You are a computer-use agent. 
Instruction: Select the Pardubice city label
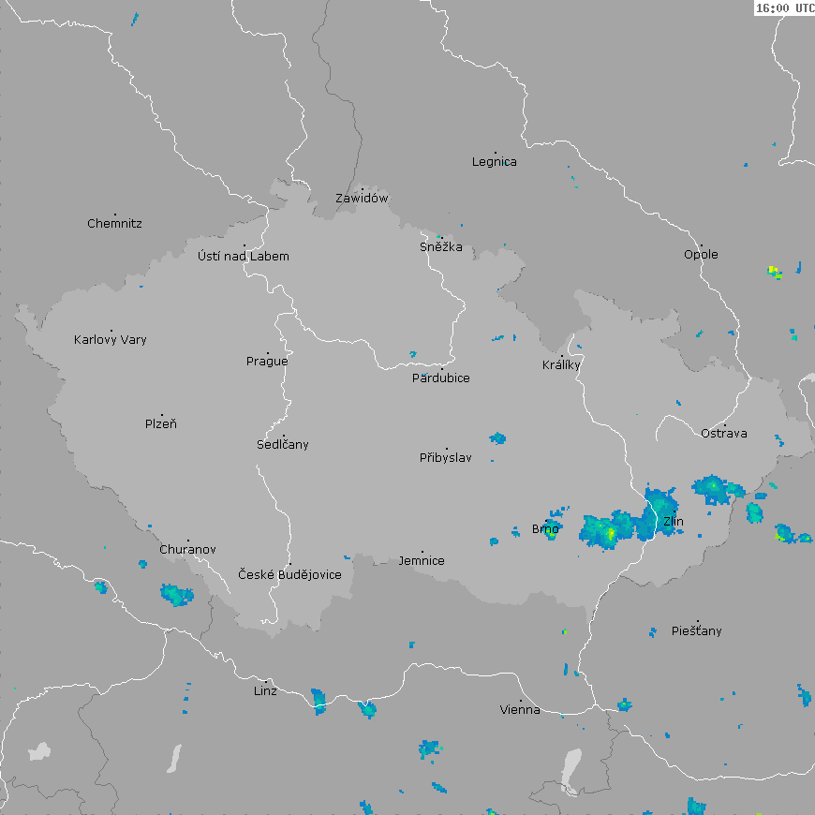441,378
